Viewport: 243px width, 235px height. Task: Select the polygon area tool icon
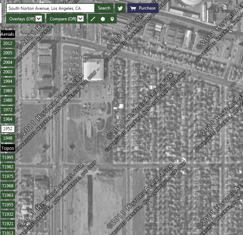click(x=103, y=19)
